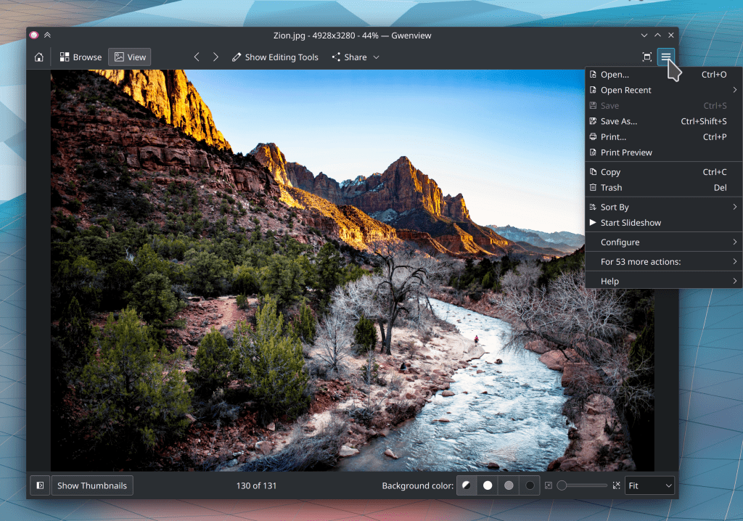Click the zoom-to-fit icon left of slider
Image resolution: width=743 pixels, height=521 pixels.
pyautogui.click(x=549, y=485)
